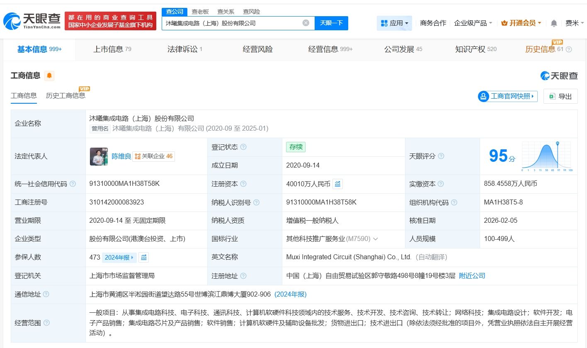Viewport: 587px width, 348px height.
Task: Open the 历史工商信息 sub-tab
Action: click(65, 96)
